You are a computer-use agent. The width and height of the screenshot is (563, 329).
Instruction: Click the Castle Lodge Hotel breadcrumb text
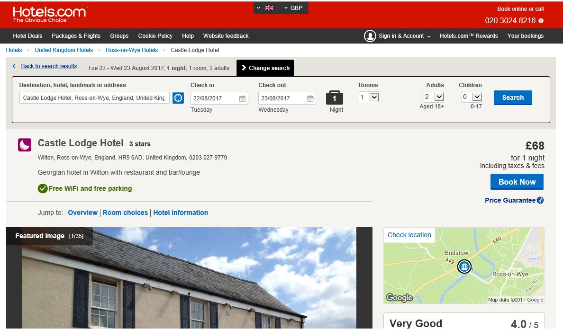tap(195, 50)
